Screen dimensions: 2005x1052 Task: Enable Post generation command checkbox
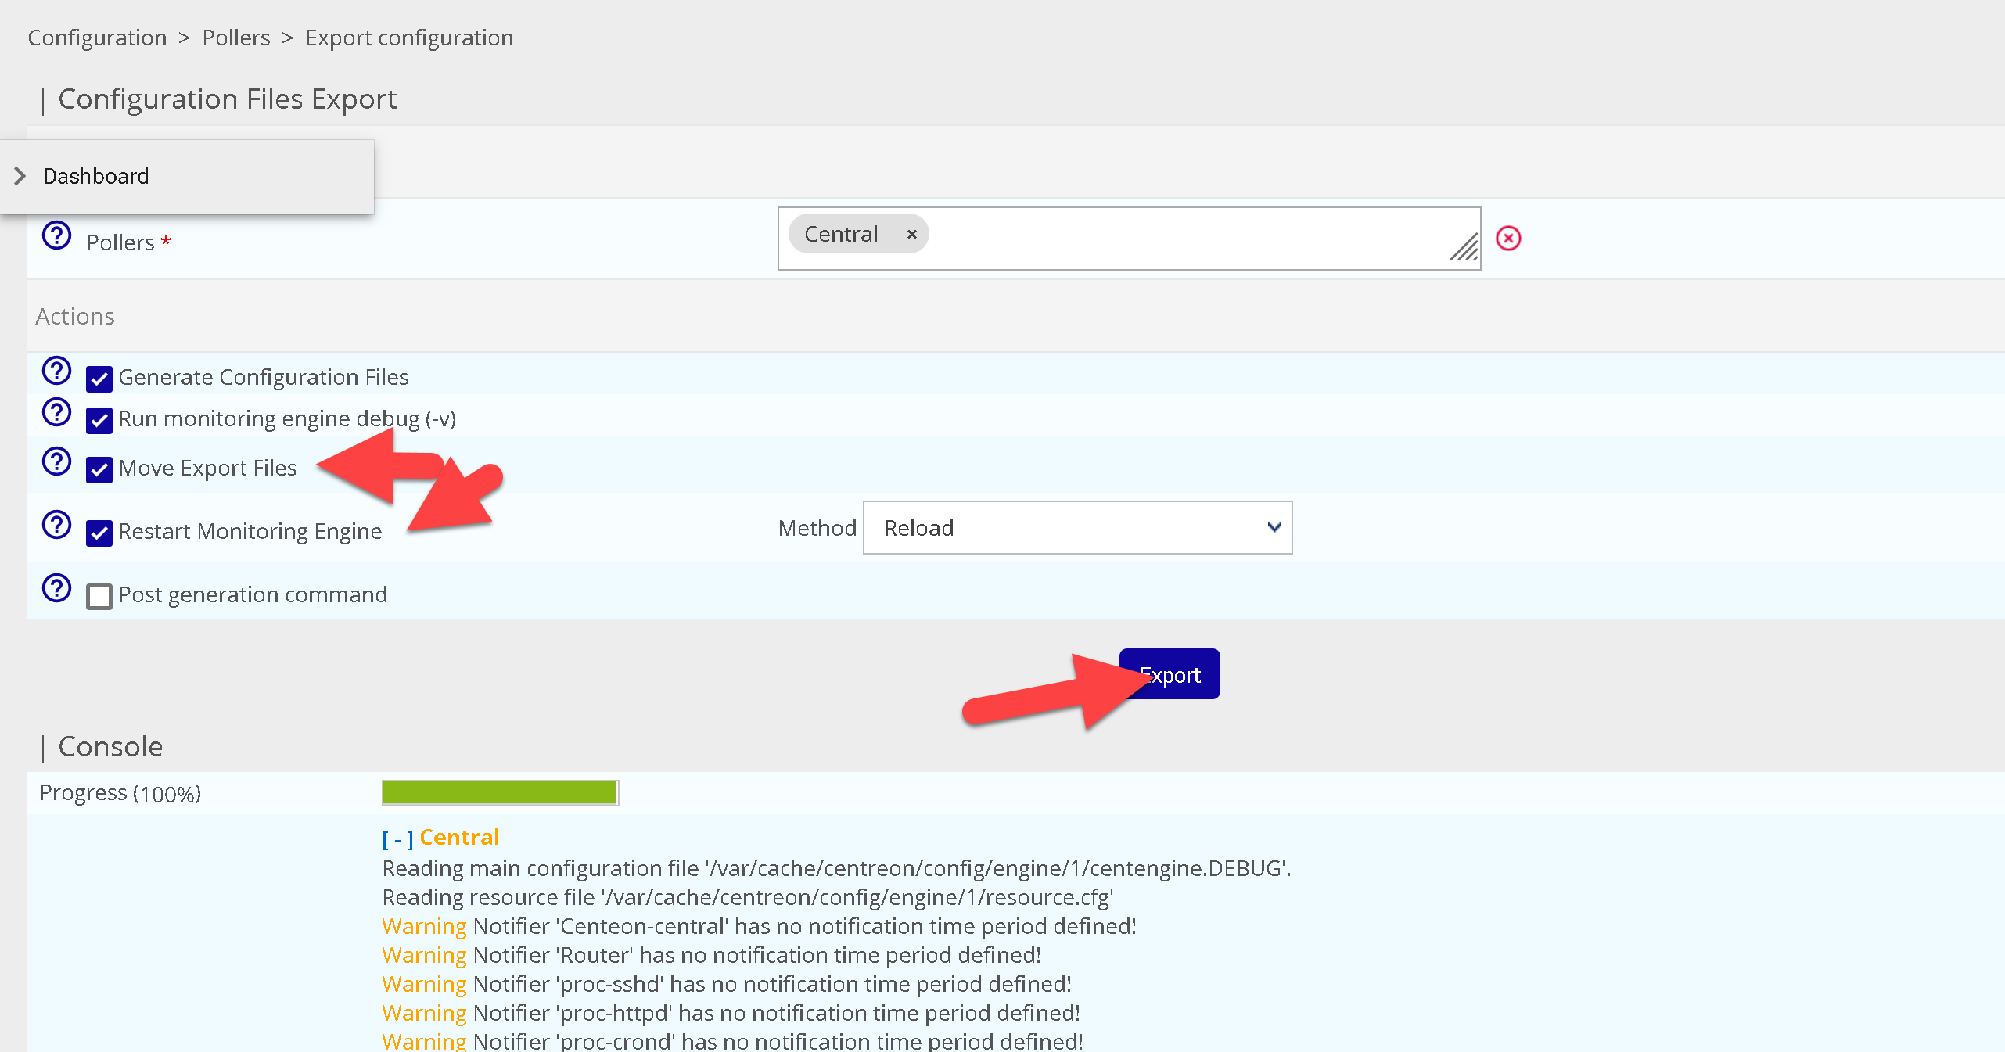coord(99,597)
